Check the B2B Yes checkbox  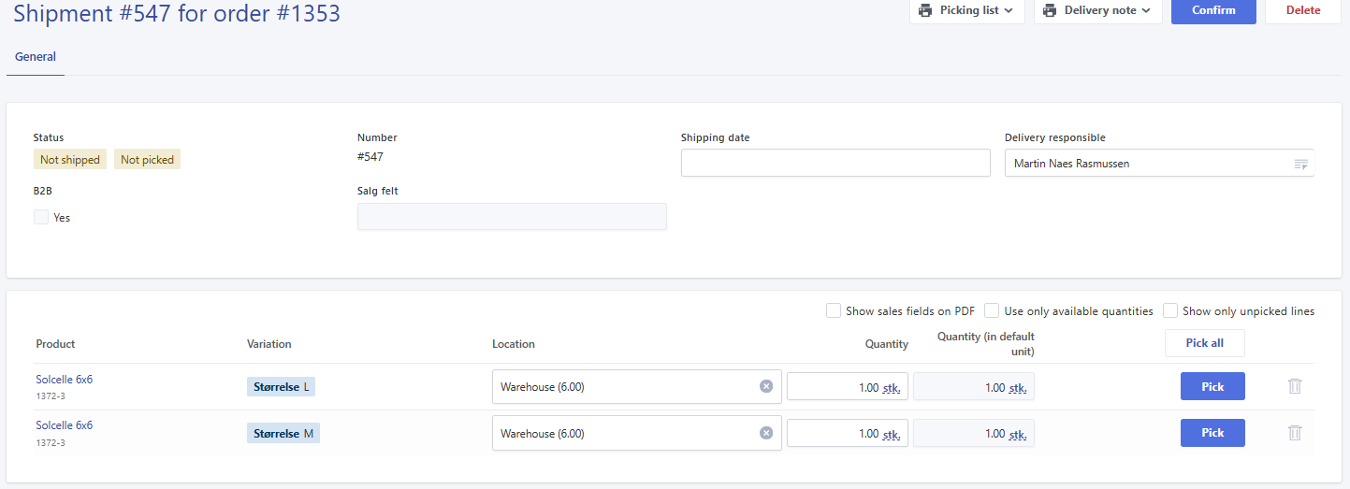(x=41, y=217)
